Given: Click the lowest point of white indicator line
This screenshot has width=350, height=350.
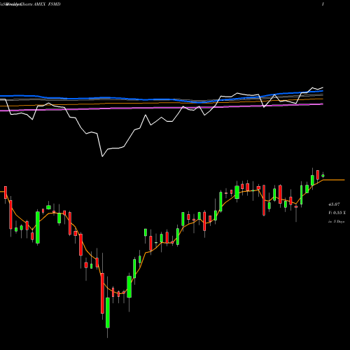Looking at the screenshot, I should [x=102, y=156].
